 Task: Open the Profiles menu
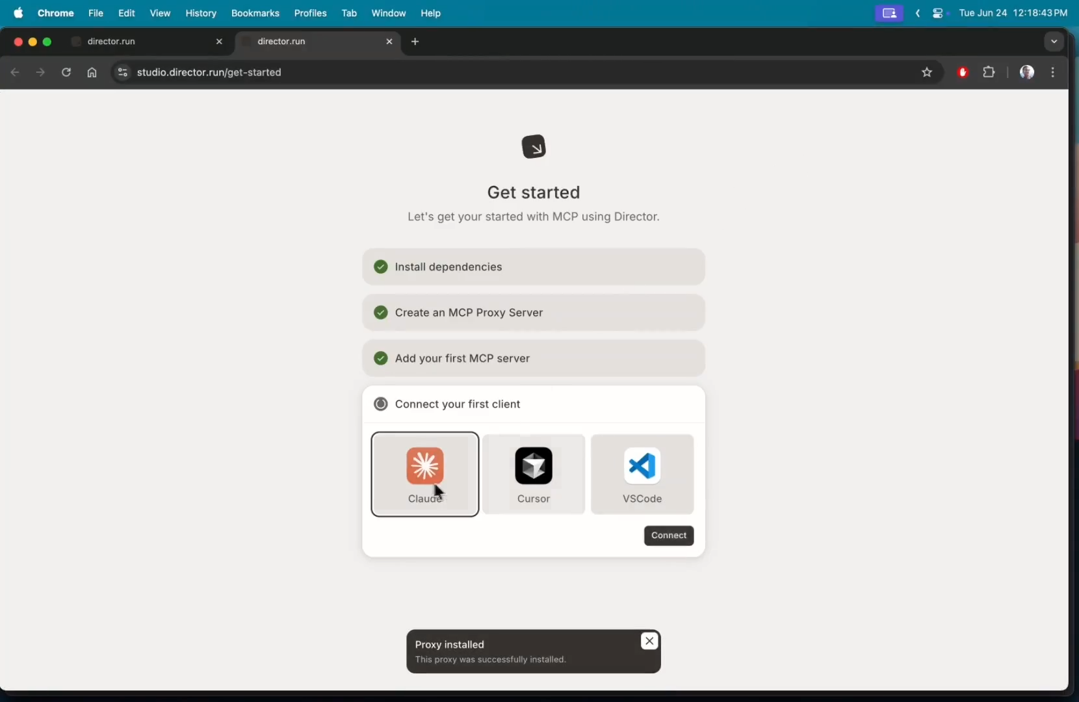pos(310,13)
